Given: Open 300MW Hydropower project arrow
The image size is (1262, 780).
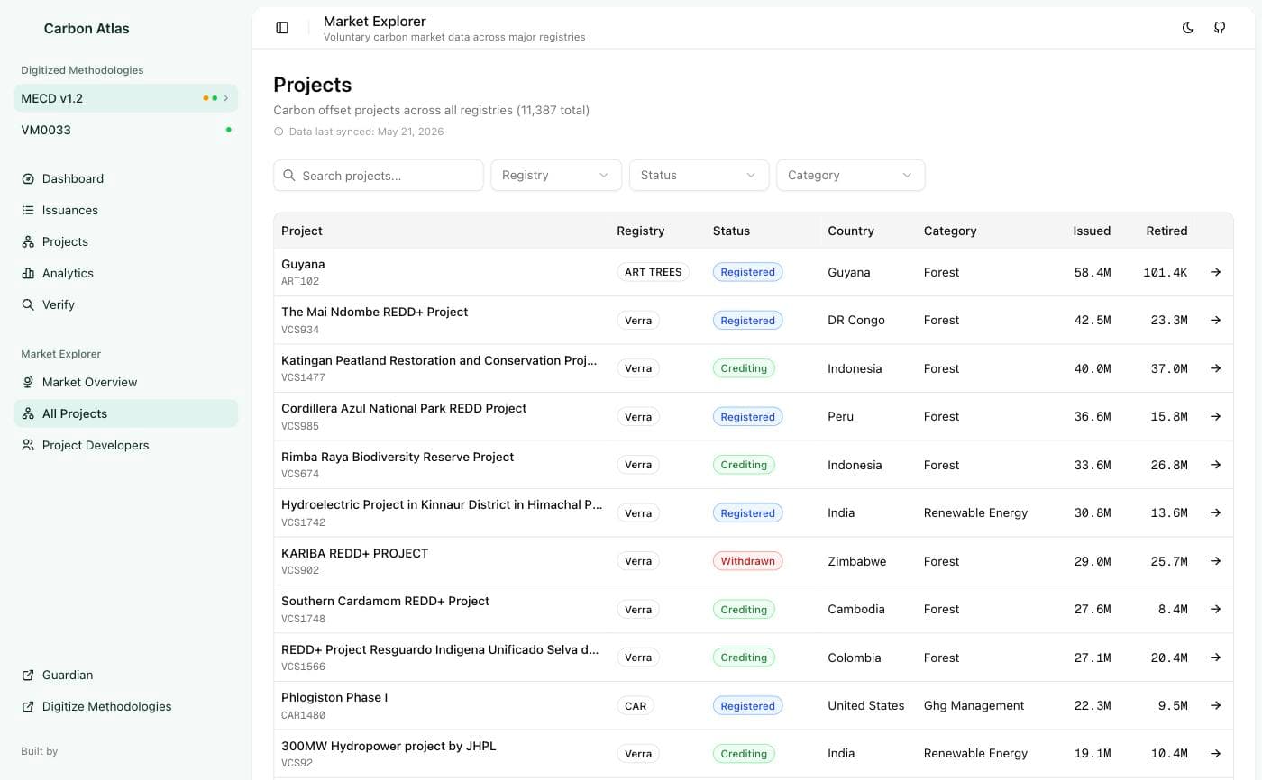Looking at the screenshot, I should click(x=1215, y=754).
